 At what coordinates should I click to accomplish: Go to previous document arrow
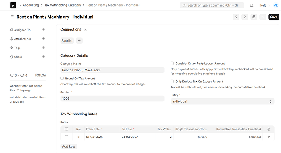click(x=236, y=17)
